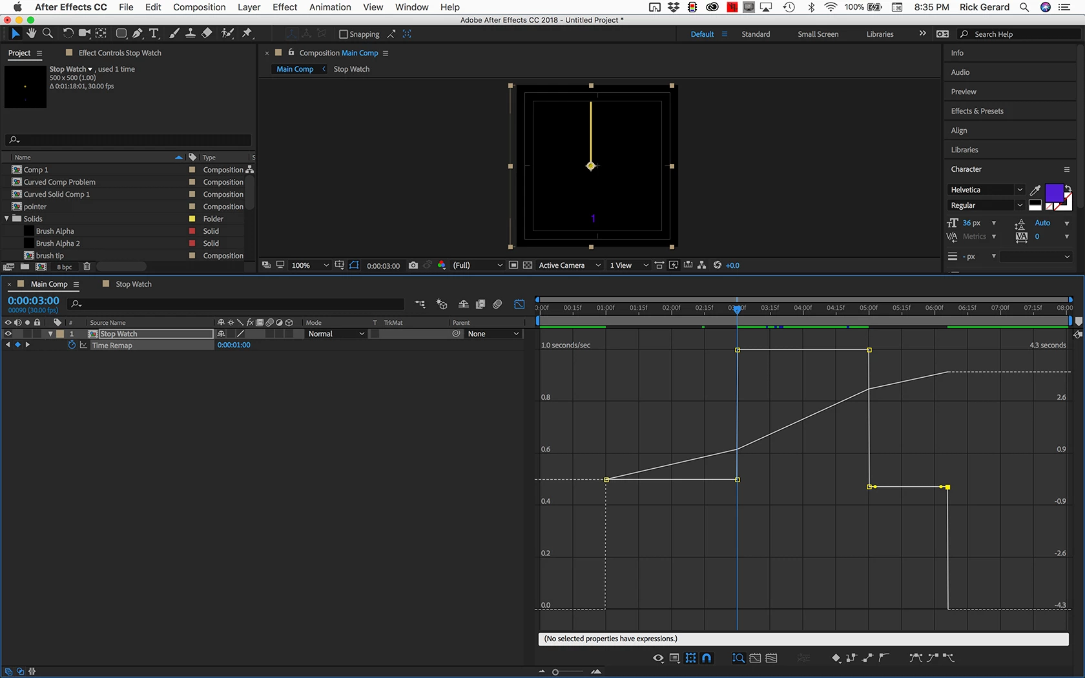This screenshot has width=1085, height=678.
Task: Toggle visibility eye of Stop Watch layer
Action: (8, 334)
